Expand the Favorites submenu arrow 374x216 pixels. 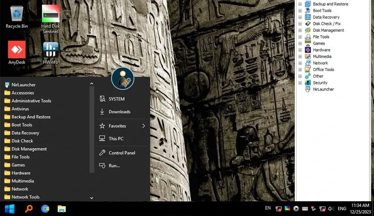click(144, 126)
